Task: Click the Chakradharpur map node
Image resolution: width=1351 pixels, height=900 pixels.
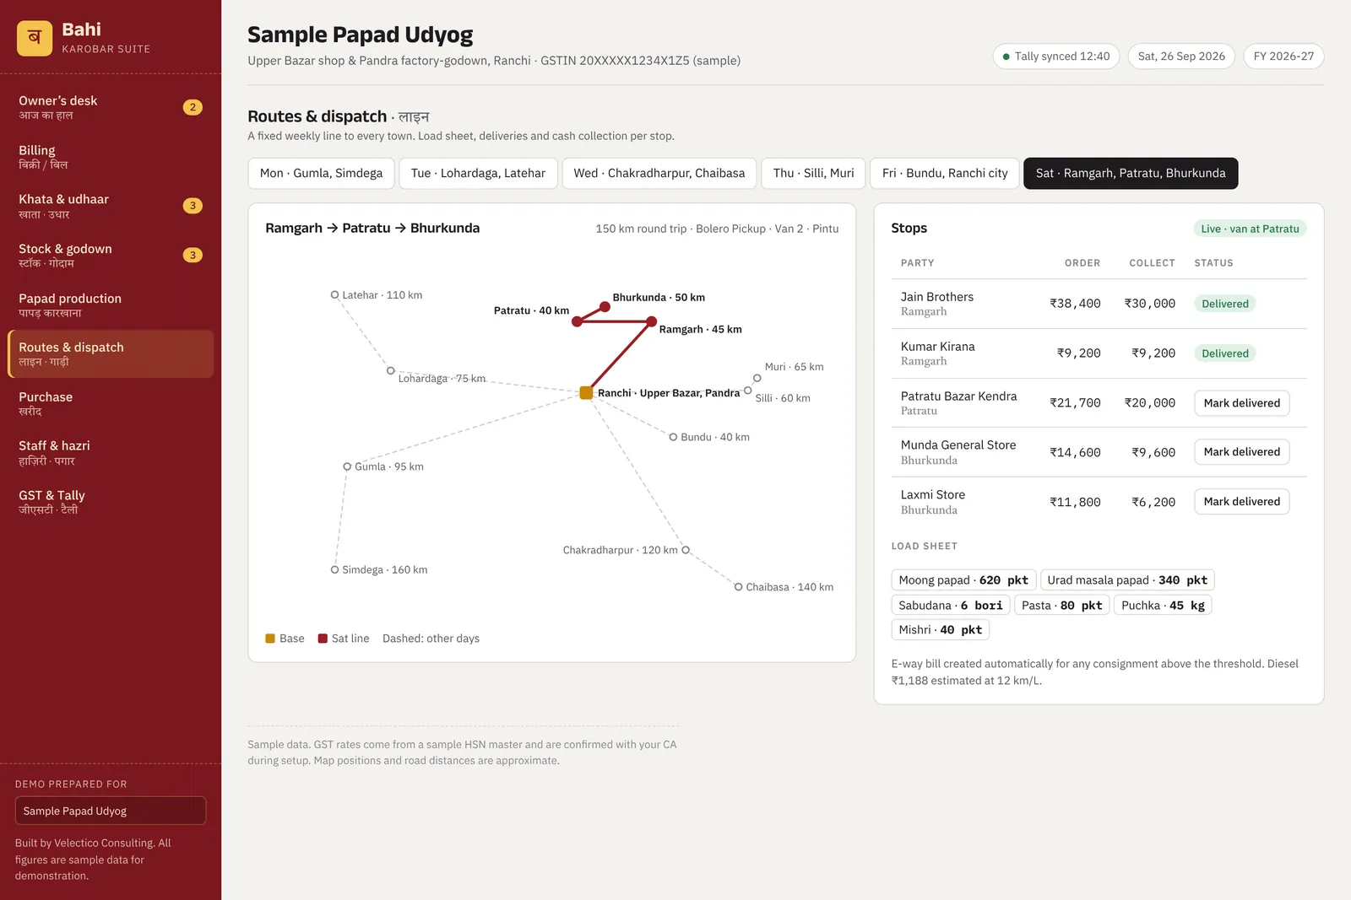Action: (x=686, y=550)
